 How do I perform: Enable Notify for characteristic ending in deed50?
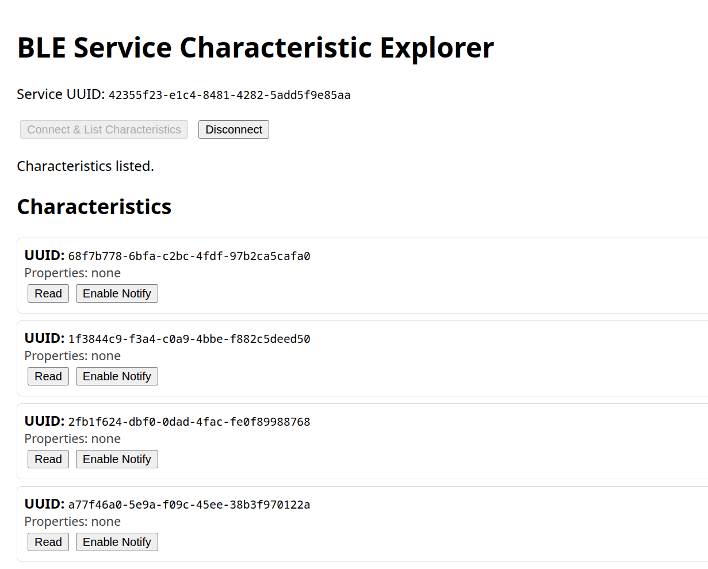117,376
